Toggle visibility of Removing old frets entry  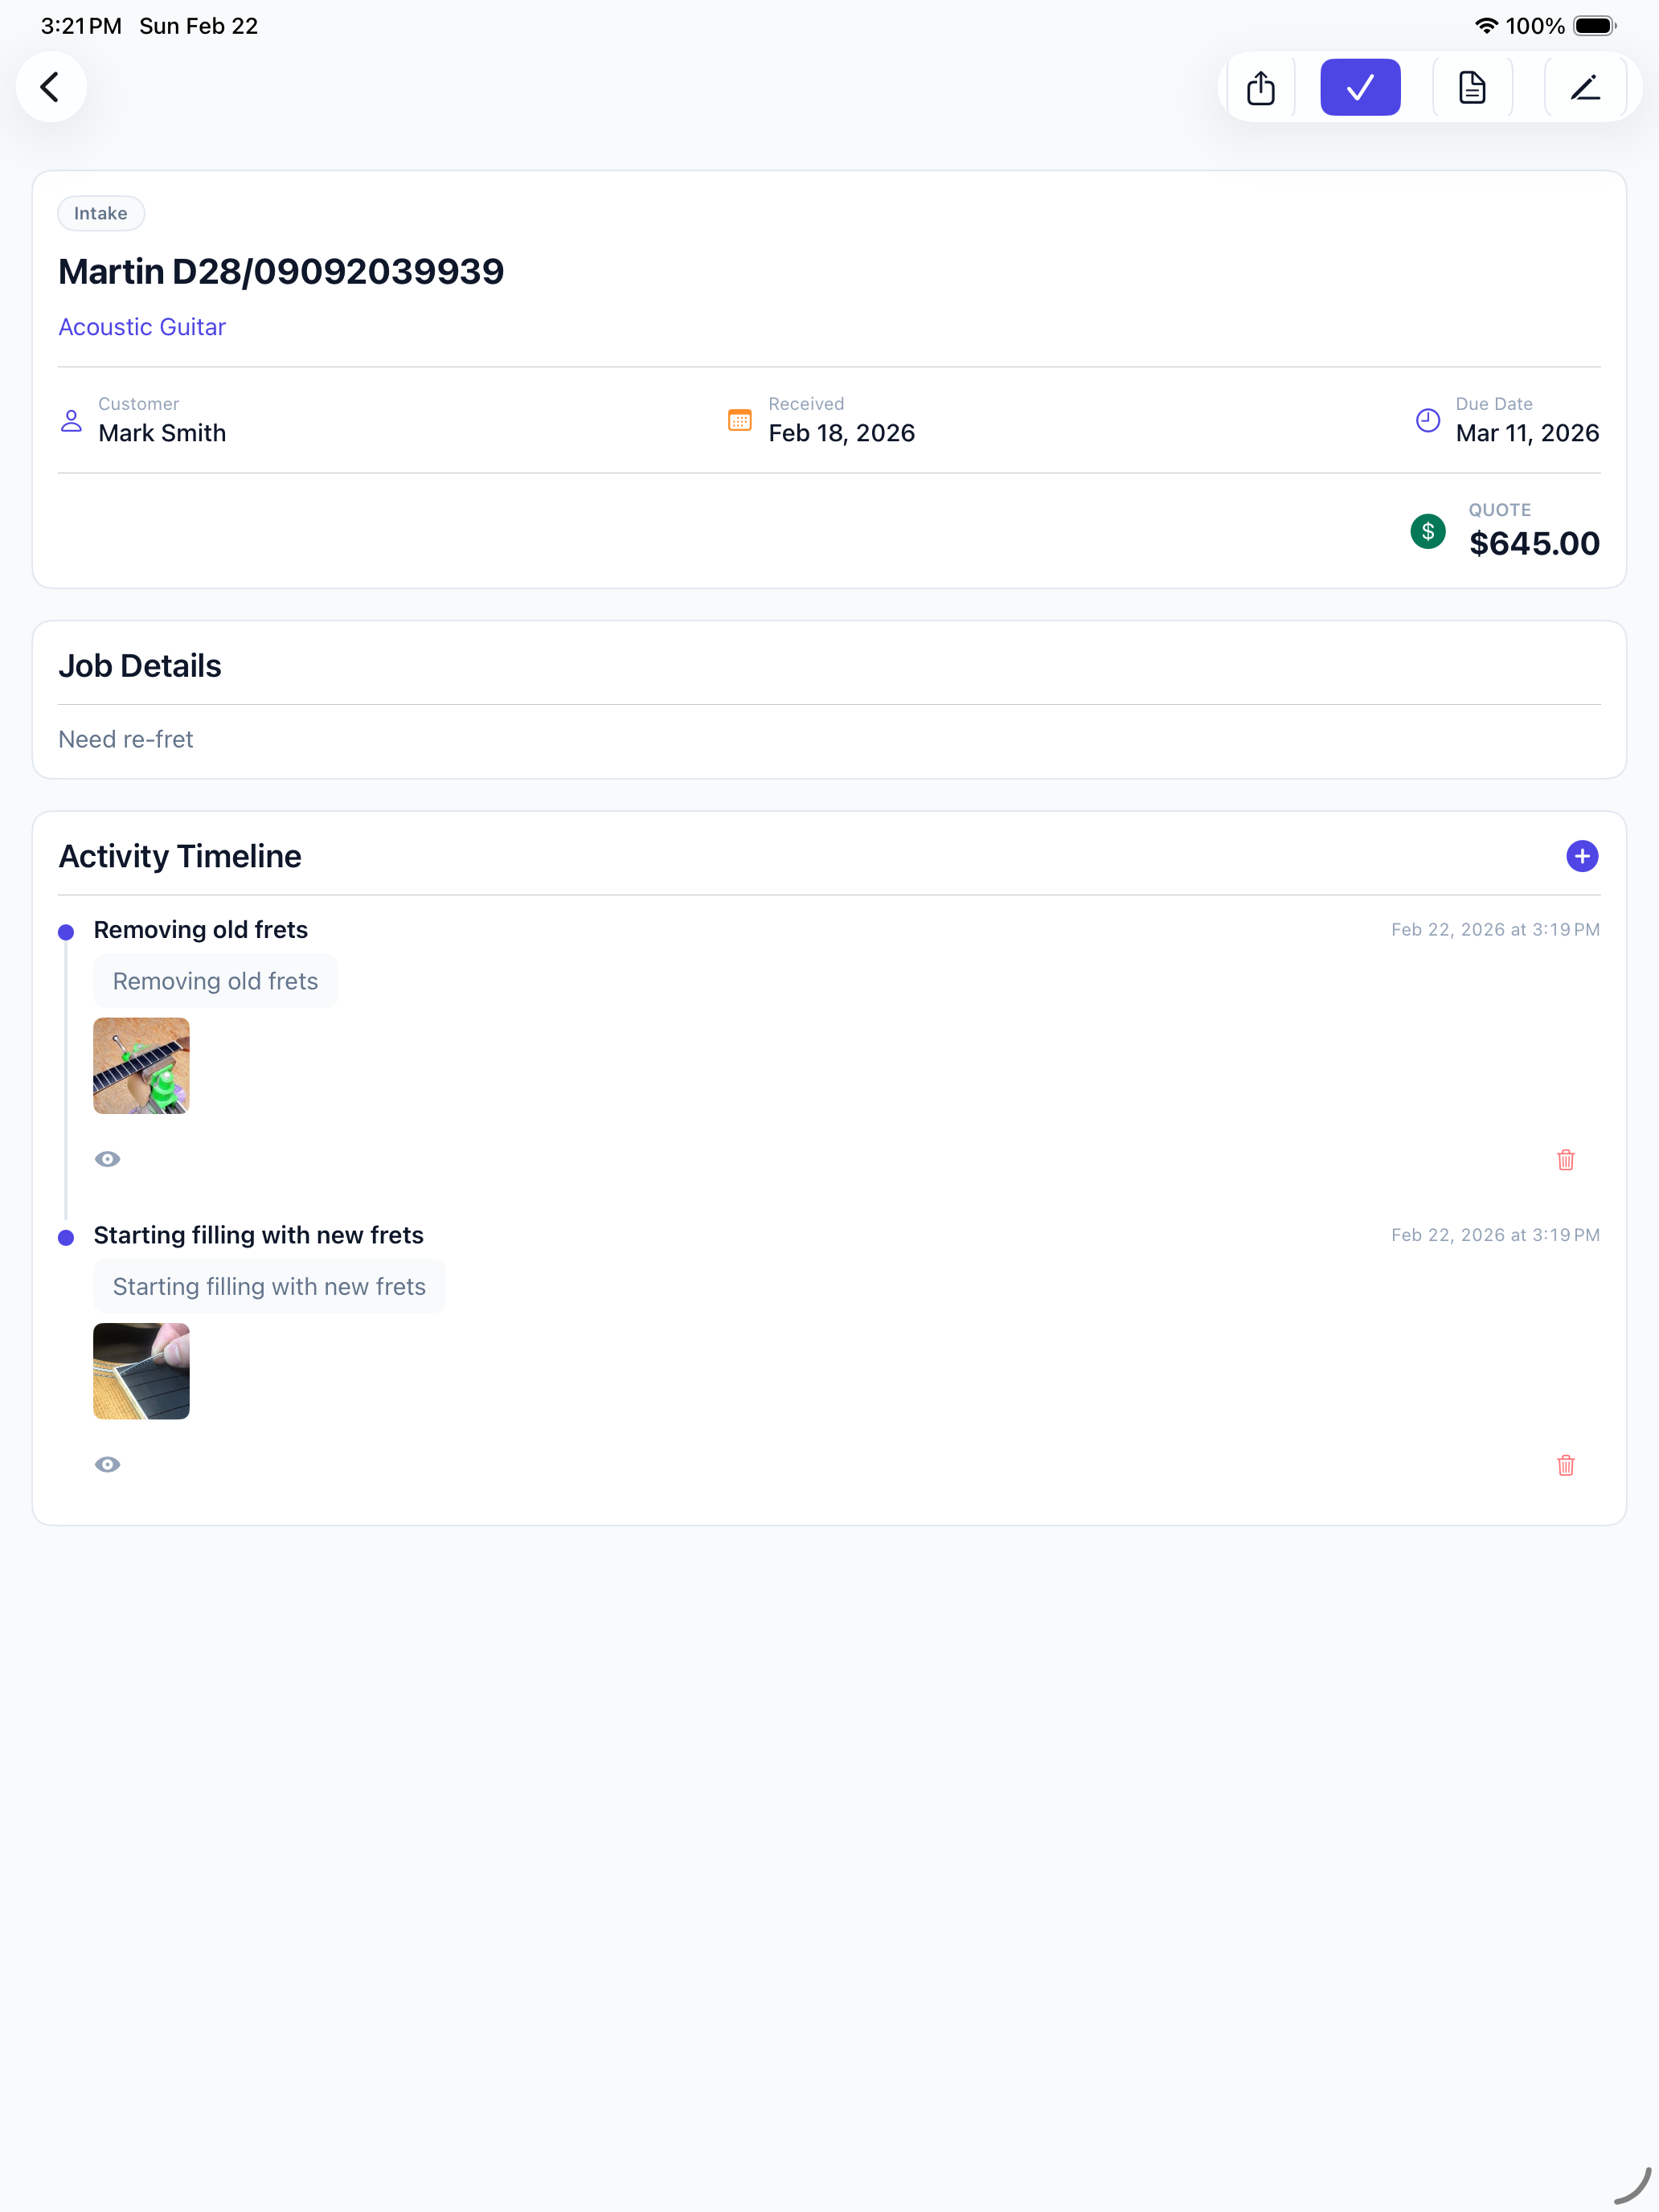(x=107, y=1159)
